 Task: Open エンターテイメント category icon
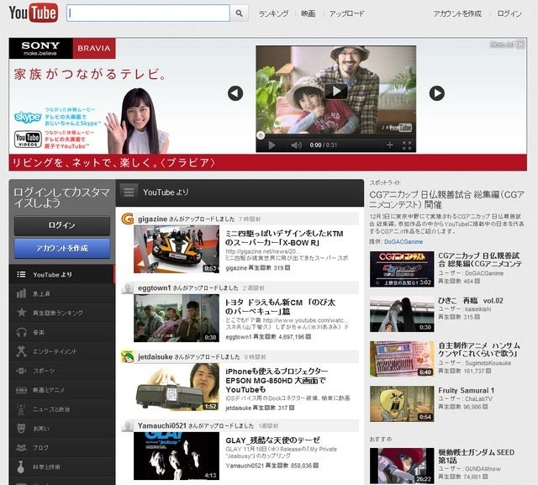click(x=21, y=351)
